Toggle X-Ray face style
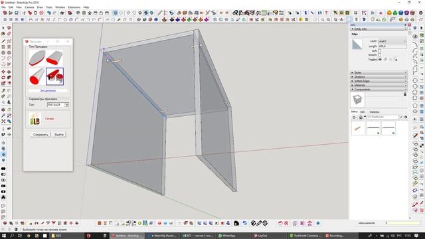 [116, 13]
